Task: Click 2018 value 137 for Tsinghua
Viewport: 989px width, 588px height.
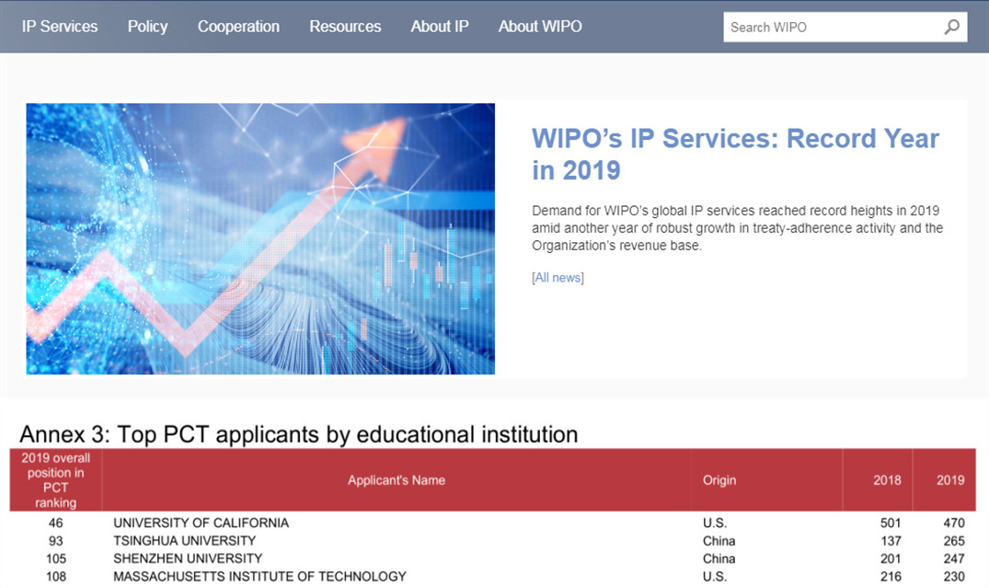Action: tap(891, 541)
